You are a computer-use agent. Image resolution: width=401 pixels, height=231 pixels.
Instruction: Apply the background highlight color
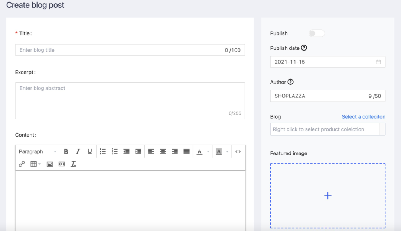click(219, 152)
